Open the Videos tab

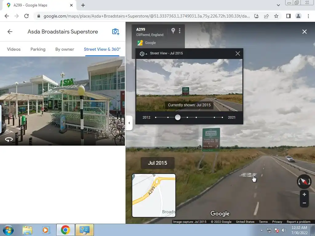(14, 49)
